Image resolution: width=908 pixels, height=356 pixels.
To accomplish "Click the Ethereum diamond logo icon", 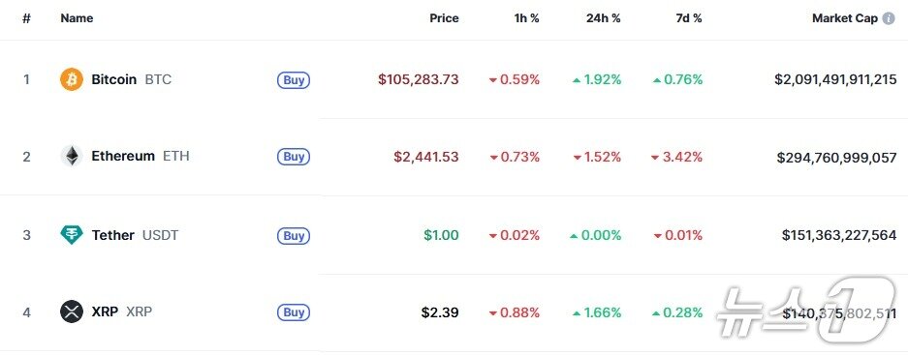I will click(x=72, y=156).
